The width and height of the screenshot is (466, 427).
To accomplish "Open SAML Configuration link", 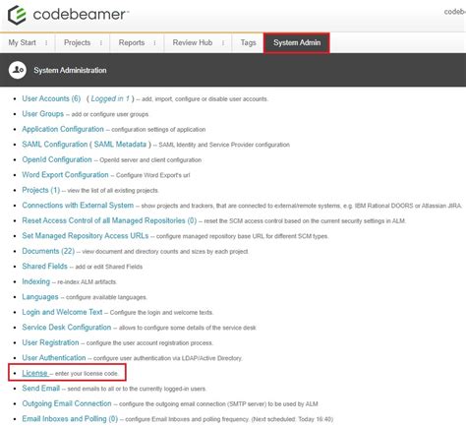I will (x=54, y=145).
